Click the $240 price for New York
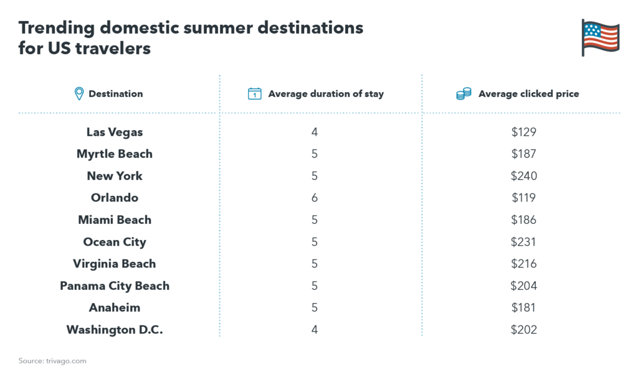Viewport: 638px width, 382px height. click(x=523, y=176)
